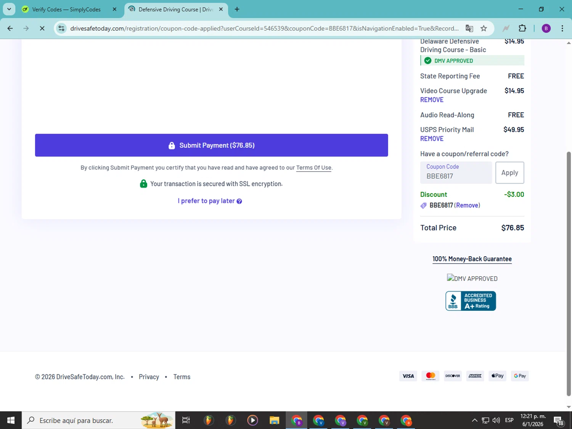Focus the Coupon Code field

(x=456, y=172)
